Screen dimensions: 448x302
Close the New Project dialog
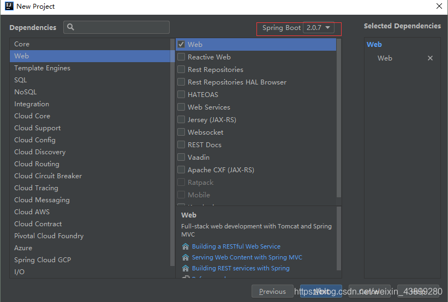click(439, 6)
